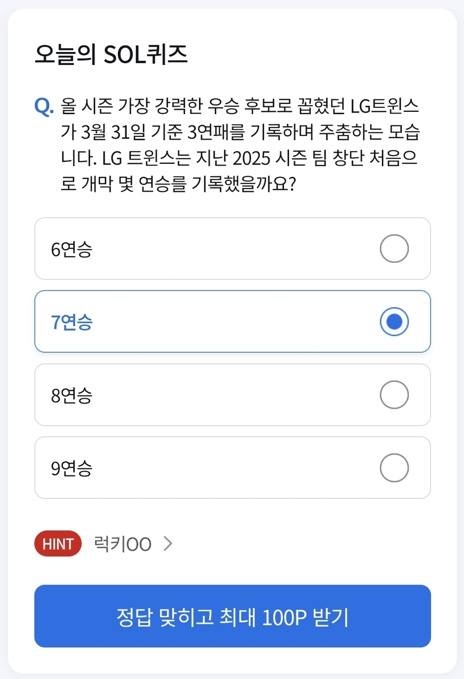Click the 9연승 answer label text

(x=72, y=468)
